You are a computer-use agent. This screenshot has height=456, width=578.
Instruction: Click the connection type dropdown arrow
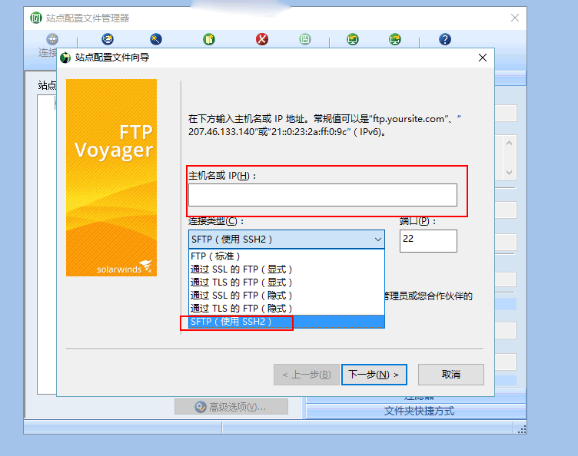378,240
